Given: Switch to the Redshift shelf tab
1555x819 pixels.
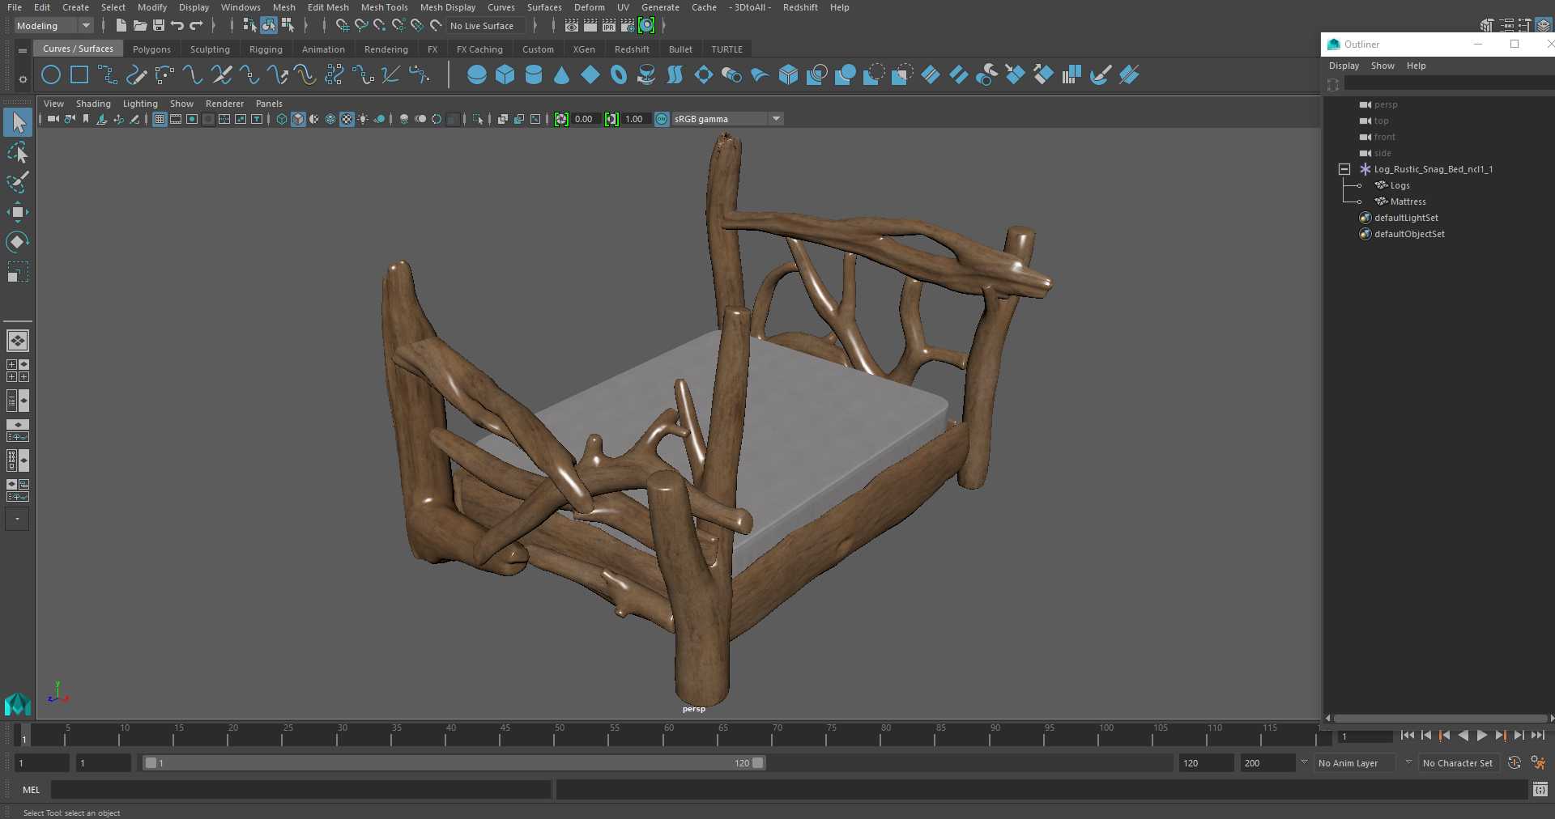Looking at the screenshot, I should (632, 49).
